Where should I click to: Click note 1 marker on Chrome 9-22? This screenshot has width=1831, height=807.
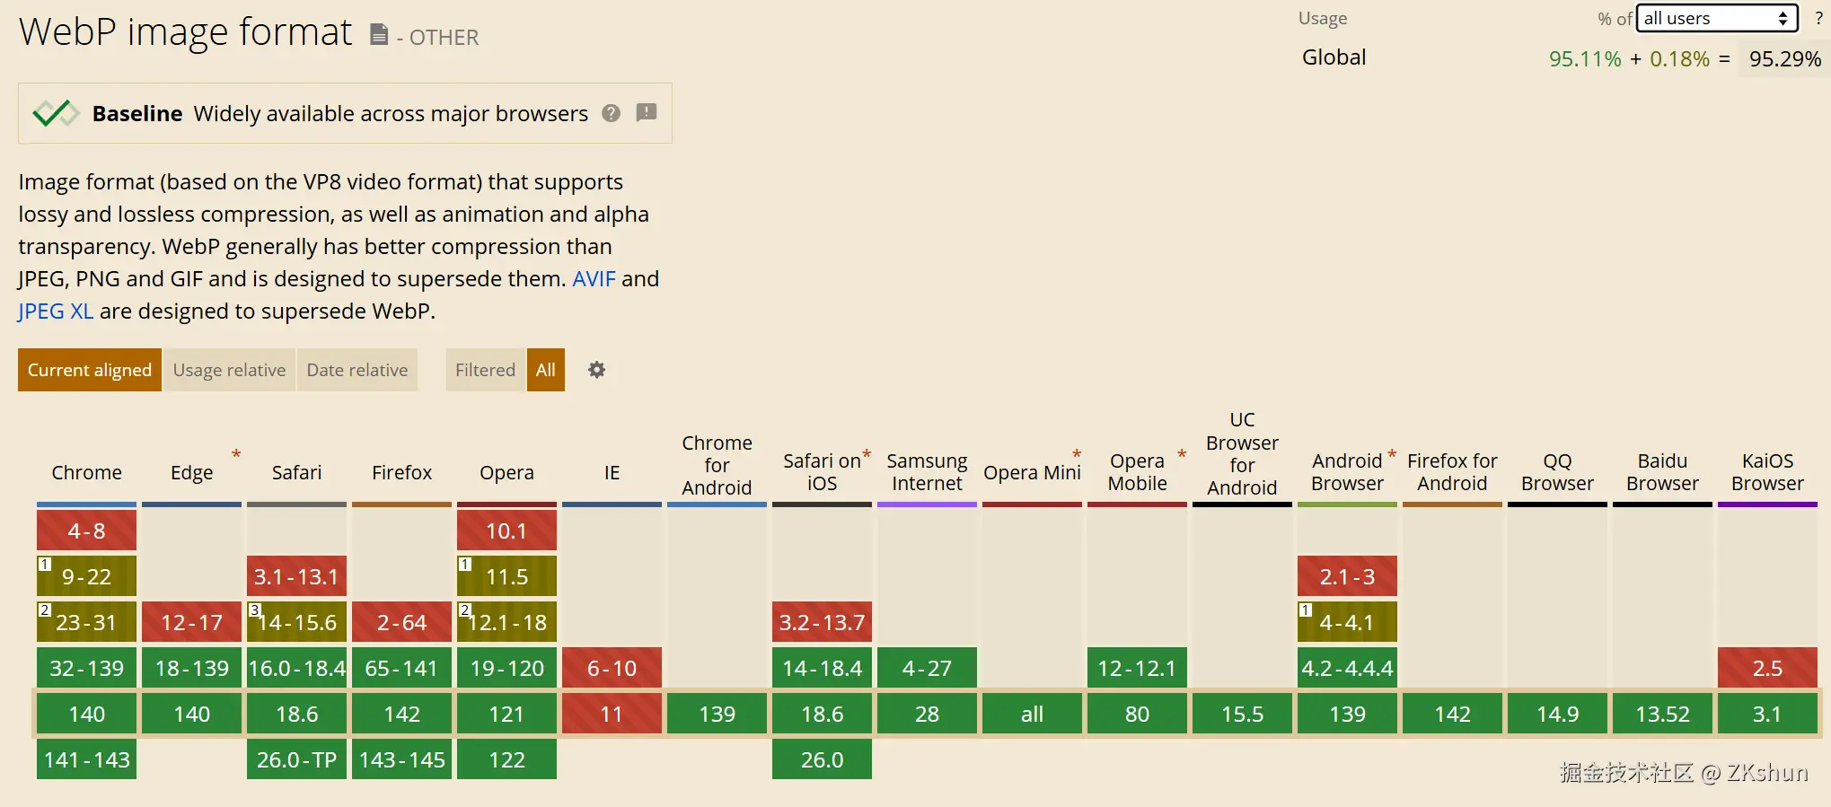[x=44, y=565]
